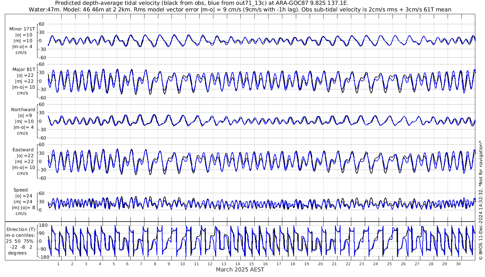The image size is (485, 277).
Task: Click the 'degrees' unit label
Action: point(17,253)
